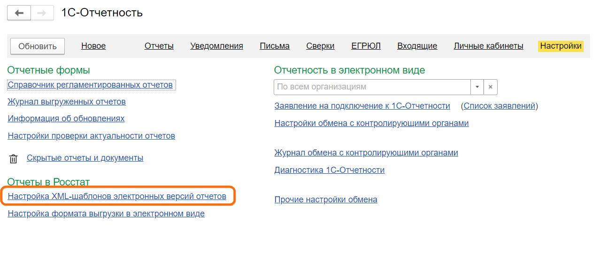Focus the 'По всем организациям' field
This screenshot has width=615, height=267.
372,87
